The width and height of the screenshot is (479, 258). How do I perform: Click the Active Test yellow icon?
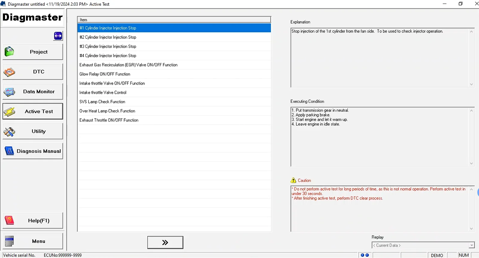pos(9,112)
